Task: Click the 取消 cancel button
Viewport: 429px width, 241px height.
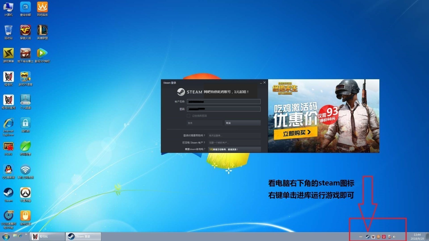Action: (243, 123)
